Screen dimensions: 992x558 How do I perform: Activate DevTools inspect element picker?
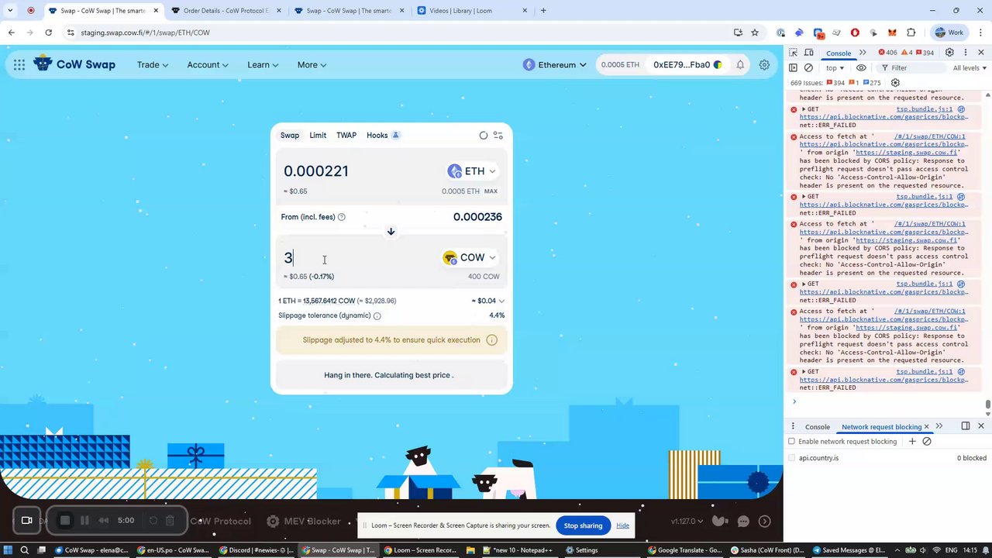click(793, 53)
